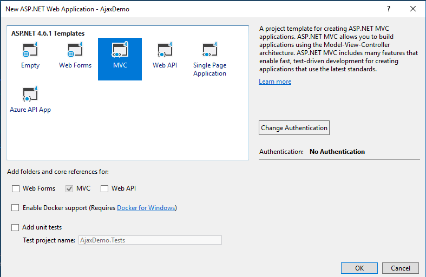
Task: Open the Docker for Windows link
Action: tap(146, 208)
